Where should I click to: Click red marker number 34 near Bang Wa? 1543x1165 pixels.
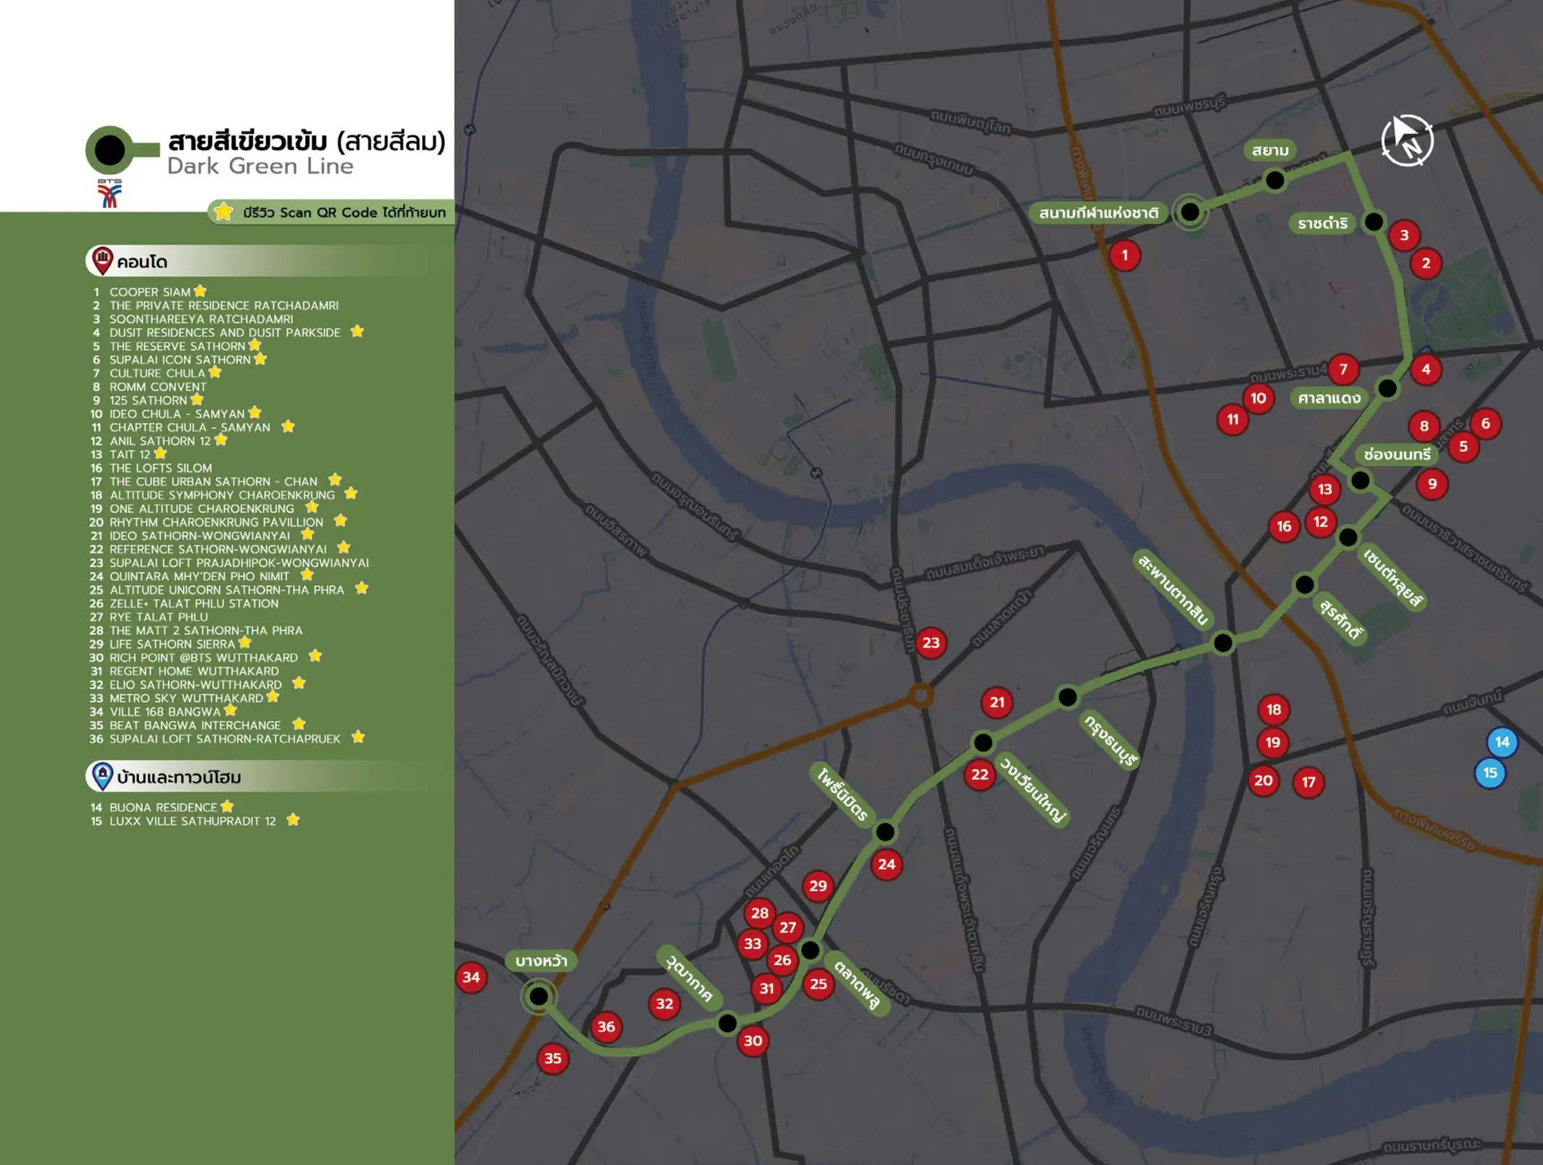(x=471, y=977)
